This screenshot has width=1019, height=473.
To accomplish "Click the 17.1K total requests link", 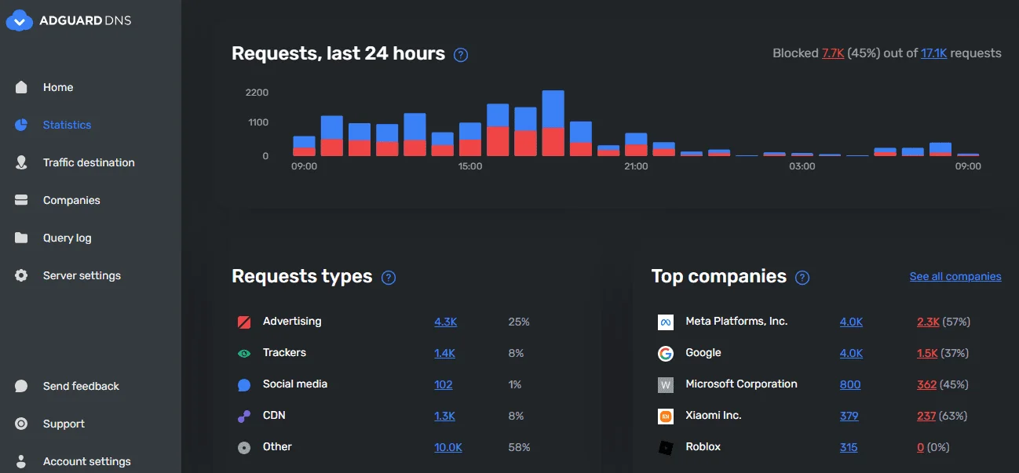I will click(934, 53).
